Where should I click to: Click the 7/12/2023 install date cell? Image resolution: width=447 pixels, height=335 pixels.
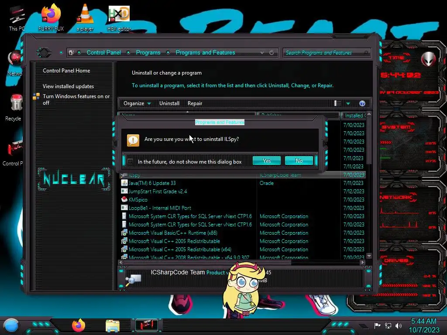(x=354, y=191)
